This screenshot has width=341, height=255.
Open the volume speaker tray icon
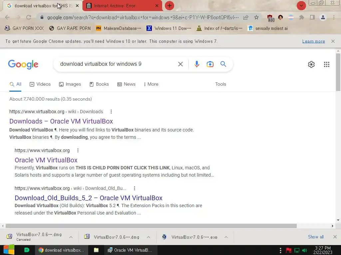click(x=305, y=251)
